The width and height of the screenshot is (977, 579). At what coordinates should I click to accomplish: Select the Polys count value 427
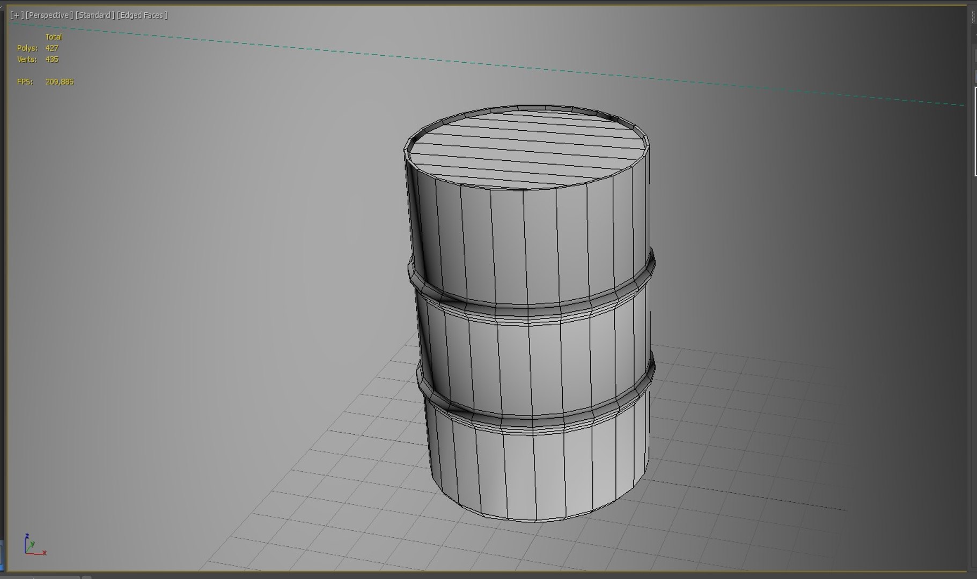(52, 48)
